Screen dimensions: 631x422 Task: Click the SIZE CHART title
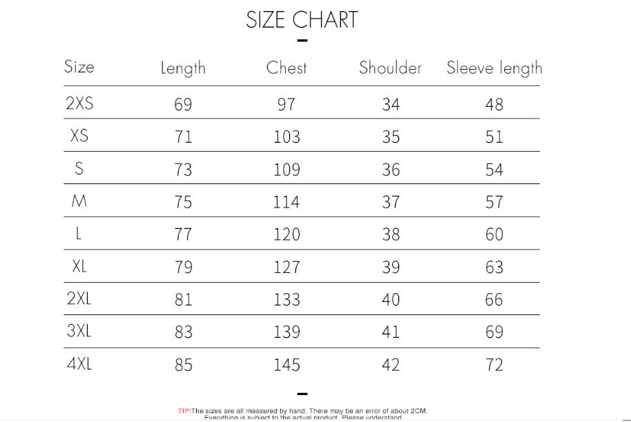click(302, 20)
